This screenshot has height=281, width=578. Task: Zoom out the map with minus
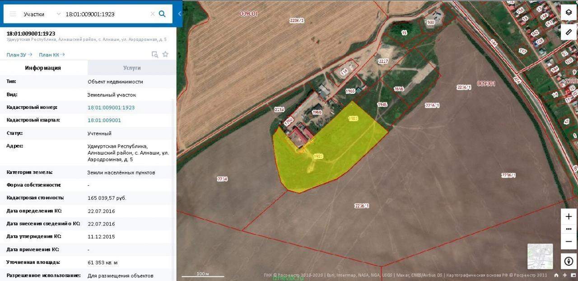point(569,241)
